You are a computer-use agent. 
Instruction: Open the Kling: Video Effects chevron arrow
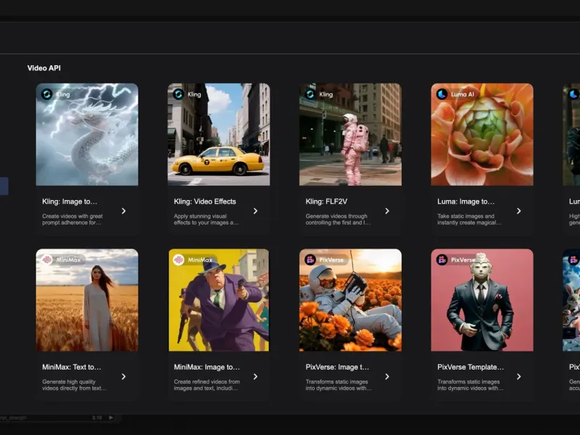tap(255, 211)
